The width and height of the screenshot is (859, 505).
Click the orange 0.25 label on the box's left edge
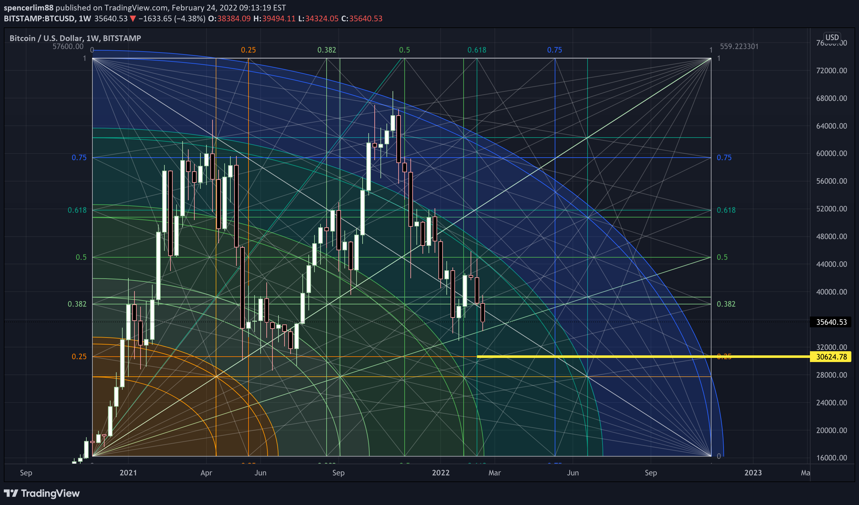[79, 356]
